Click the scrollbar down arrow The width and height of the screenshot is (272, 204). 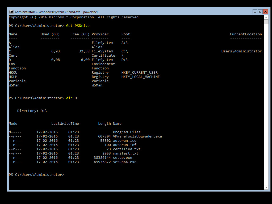[266, 187]
